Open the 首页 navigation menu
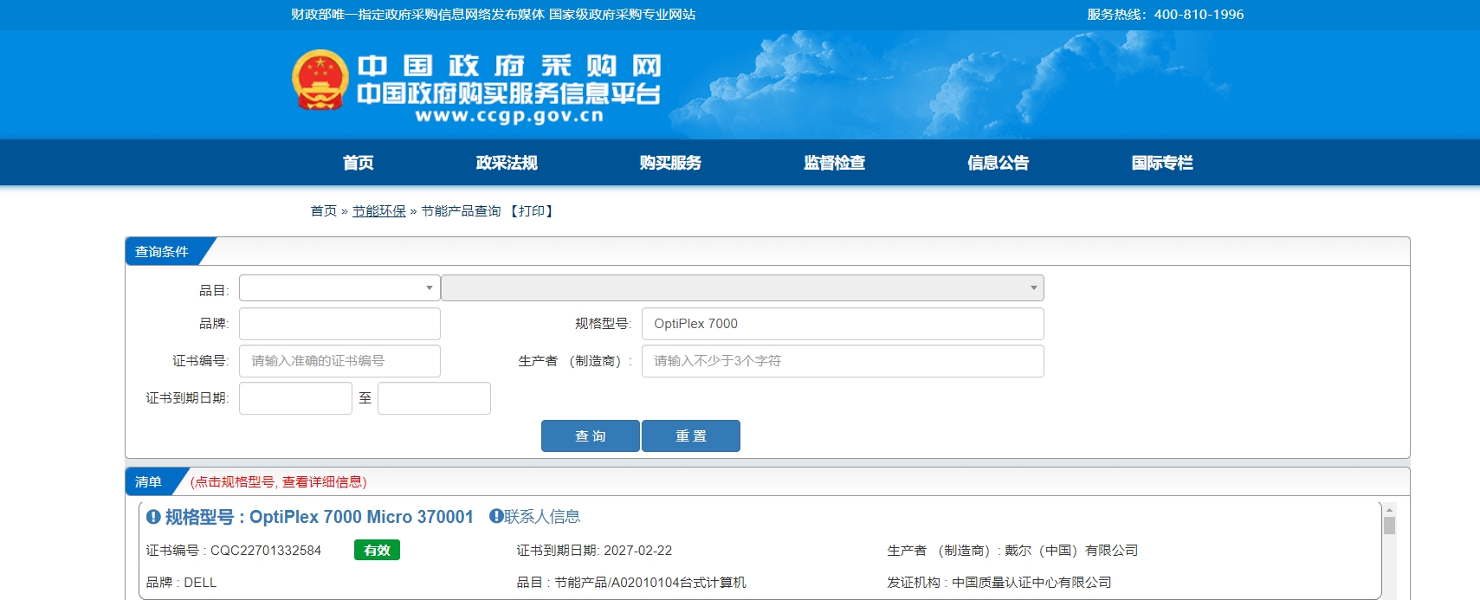 (x=358, y=163)
